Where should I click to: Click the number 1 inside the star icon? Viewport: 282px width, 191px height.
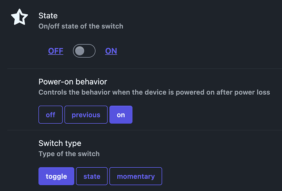(x=20, y=18)
